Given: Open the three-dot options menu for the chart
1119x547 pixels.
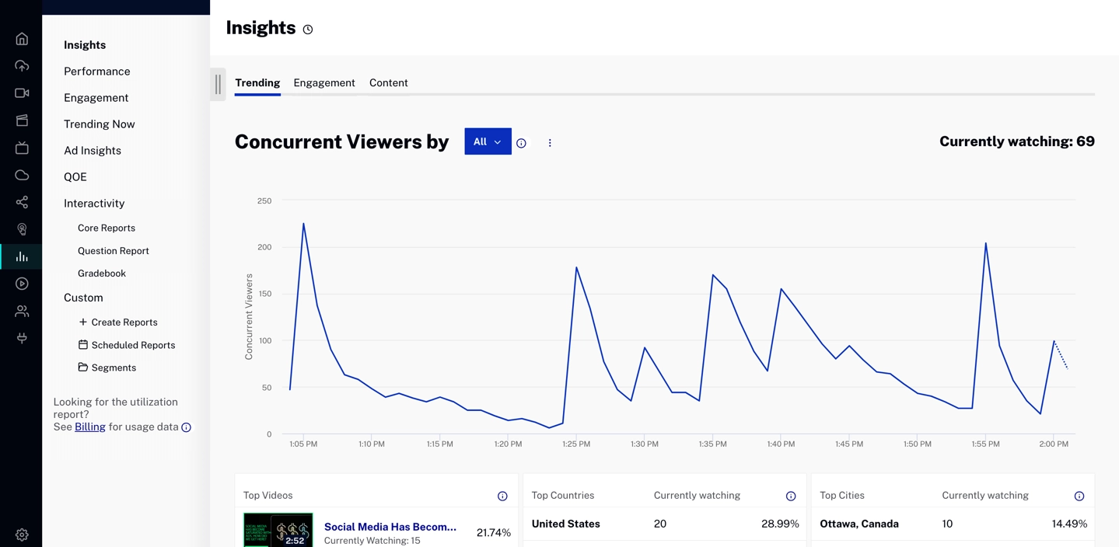Looking at the screenshot, I should coord(550,142).
